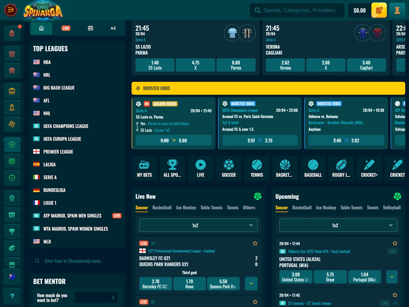Switch Upcoming to Tennis tab

tap(373, 208)
